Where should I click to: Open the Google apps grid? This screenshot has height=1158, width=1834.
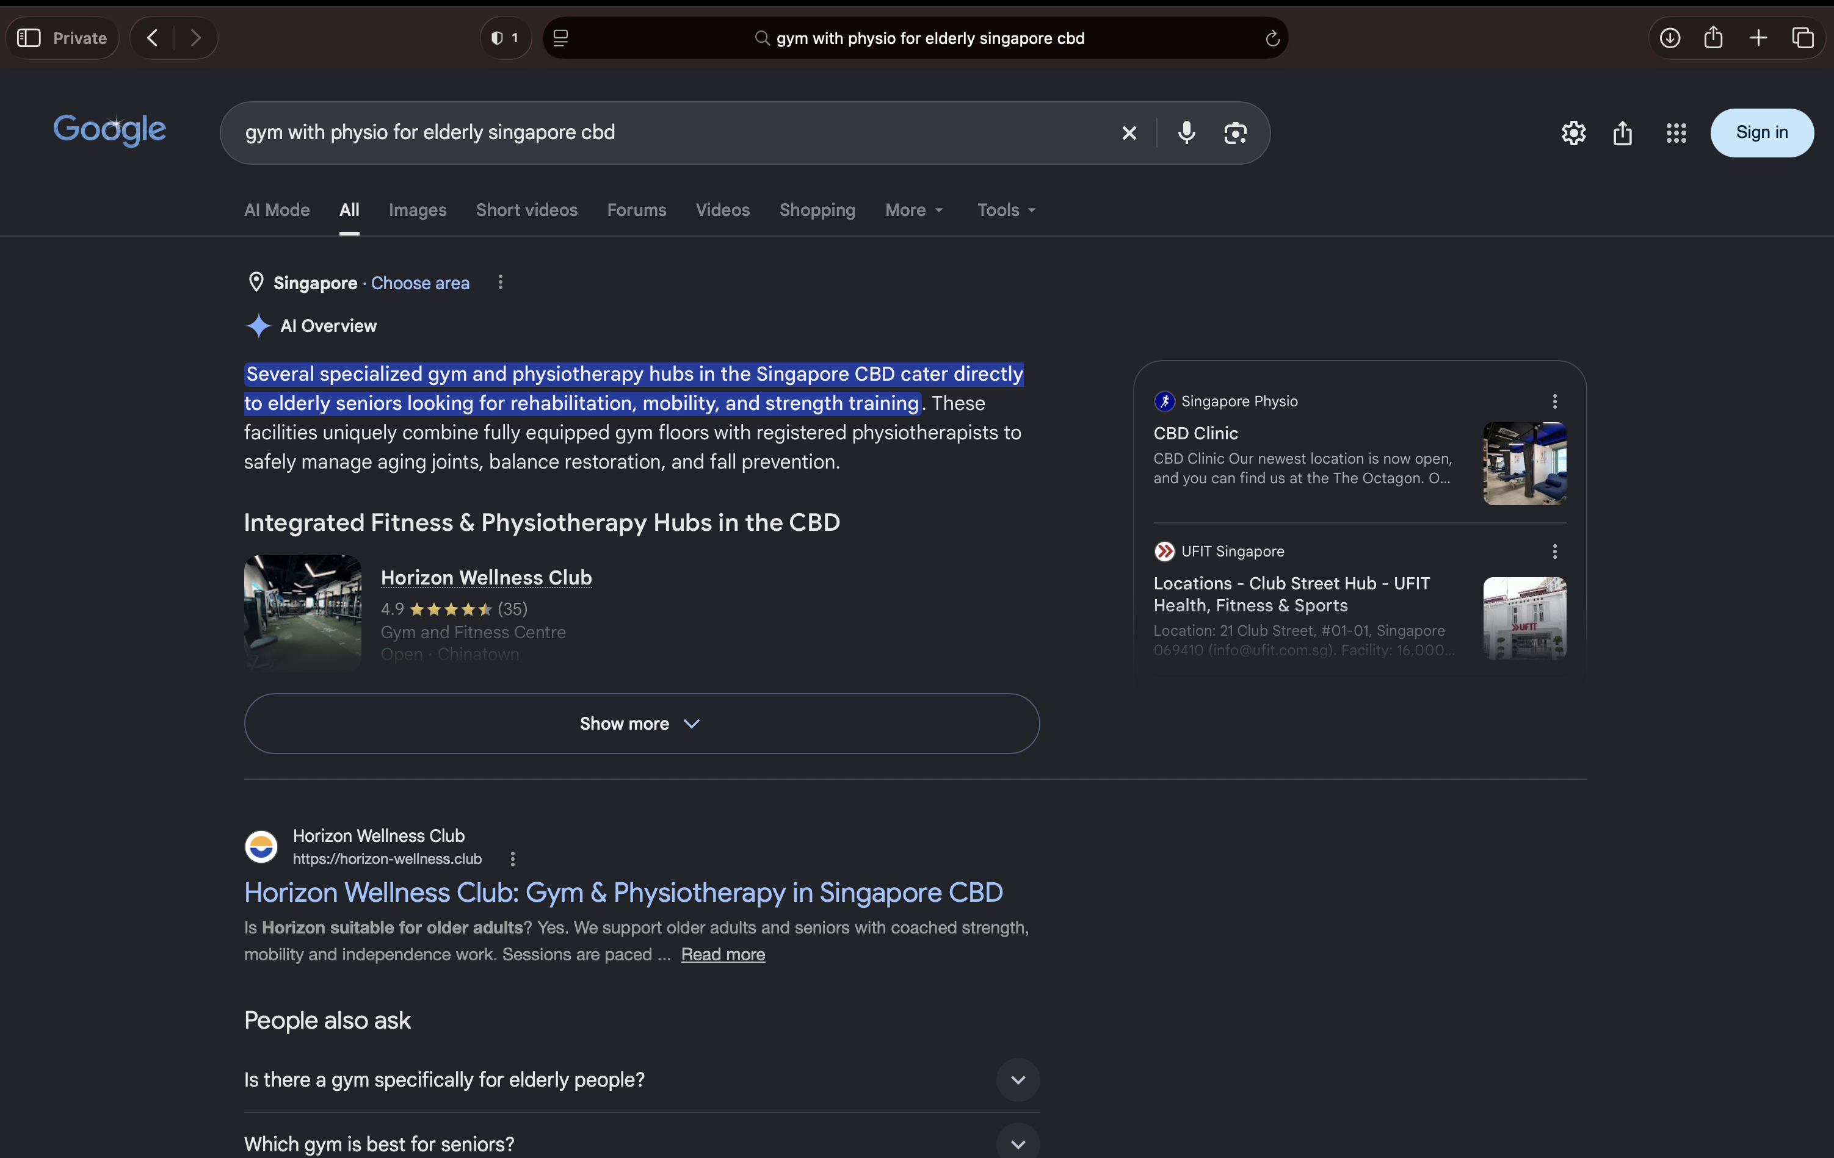point(1676,133)
